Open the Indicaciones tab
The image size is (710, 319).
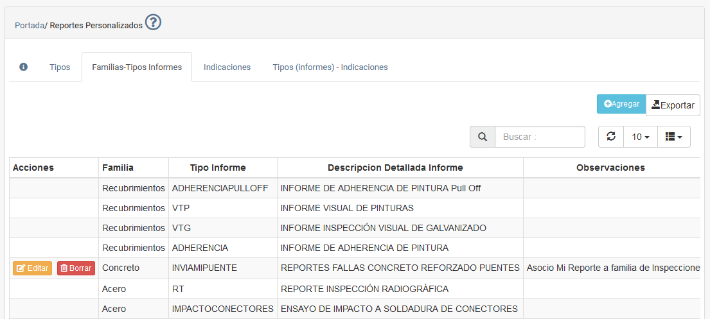[x=227, y=67]
